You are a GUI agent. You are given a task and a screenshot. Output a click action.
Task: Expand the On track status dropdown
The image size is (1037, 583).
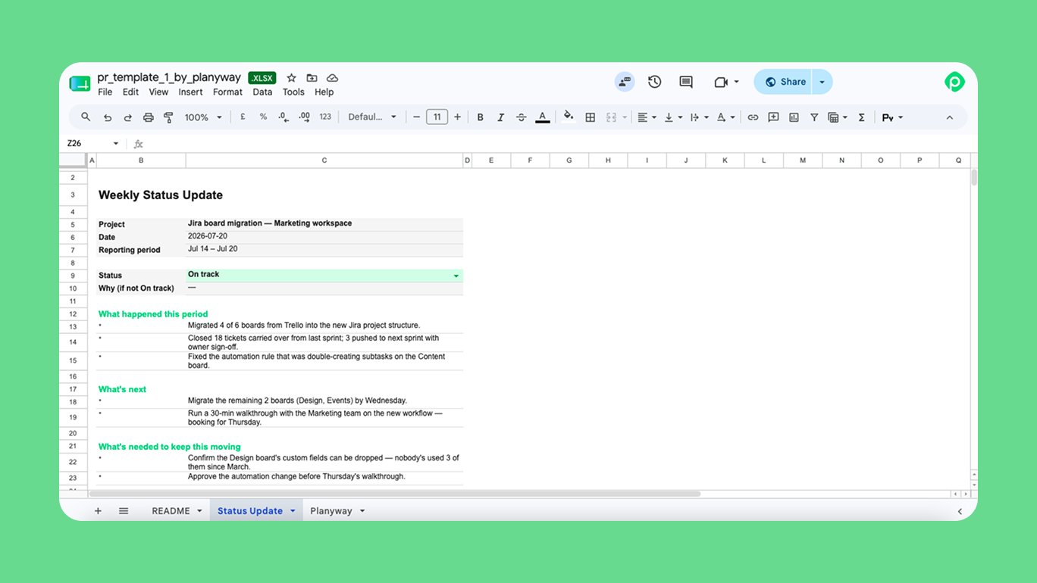456,276
